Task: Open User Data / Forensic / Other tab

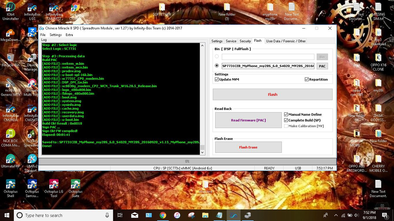Action: (x=286, y=41)
